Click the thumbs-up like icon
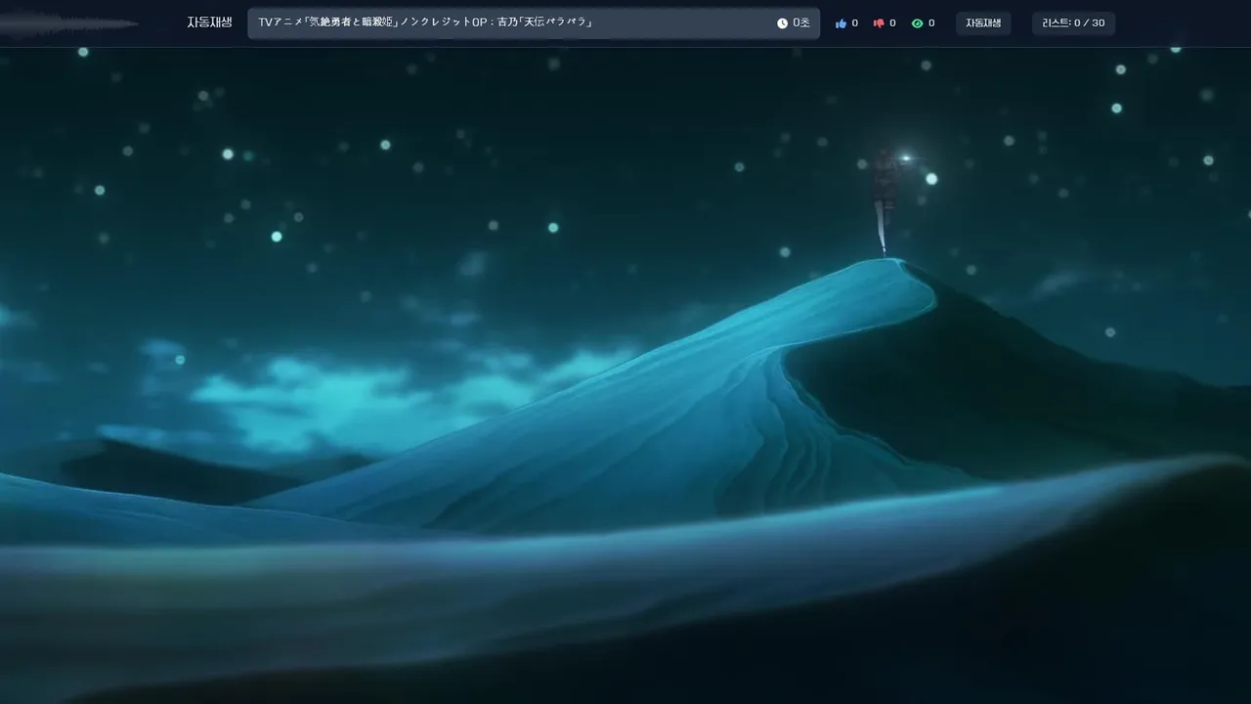The height and width of the screenshot is (704, 1251). click(x=841, y=23)
